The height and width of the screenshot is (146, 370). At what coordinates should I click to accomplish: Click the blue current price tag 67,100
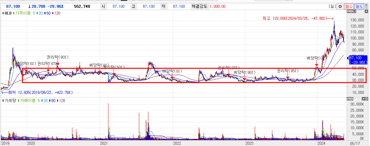click(x=358, y=60)
